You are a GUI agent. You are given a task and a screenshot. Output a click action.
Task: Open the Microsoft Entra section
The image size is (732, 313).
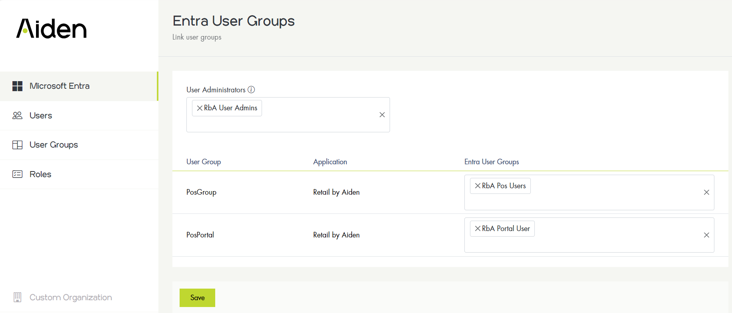tap(79, 86)
